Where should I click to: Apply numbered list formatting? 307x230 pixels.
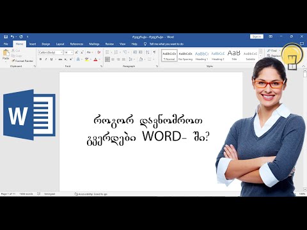click(116, 52)
